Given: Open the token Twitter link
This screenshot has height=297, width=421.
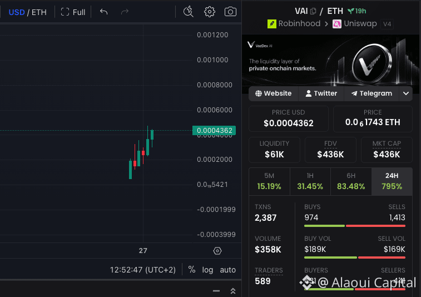Looking at the screenshot, I should click(321, 93).
